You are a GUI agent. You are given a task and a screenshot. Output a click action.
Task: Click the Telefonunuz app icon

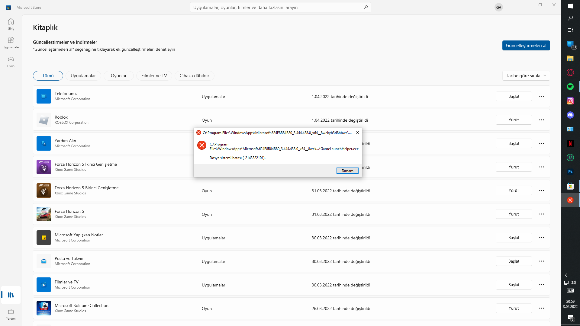coord(44,96)
